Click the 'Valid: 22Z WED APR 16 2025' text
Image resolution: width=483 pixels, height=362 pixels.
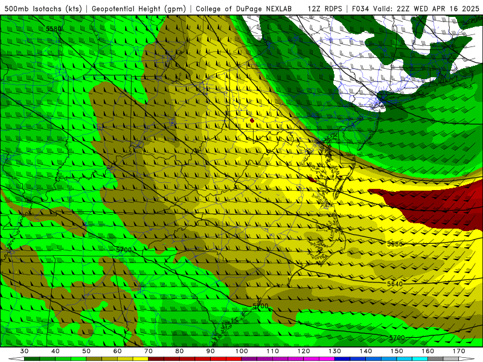pos(426,9)
